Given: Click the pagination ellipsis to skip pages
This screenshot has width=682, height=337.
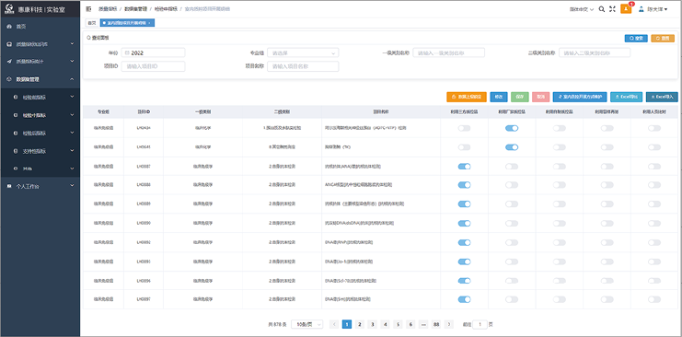Looking at the screenshot, I should (423, 324).
